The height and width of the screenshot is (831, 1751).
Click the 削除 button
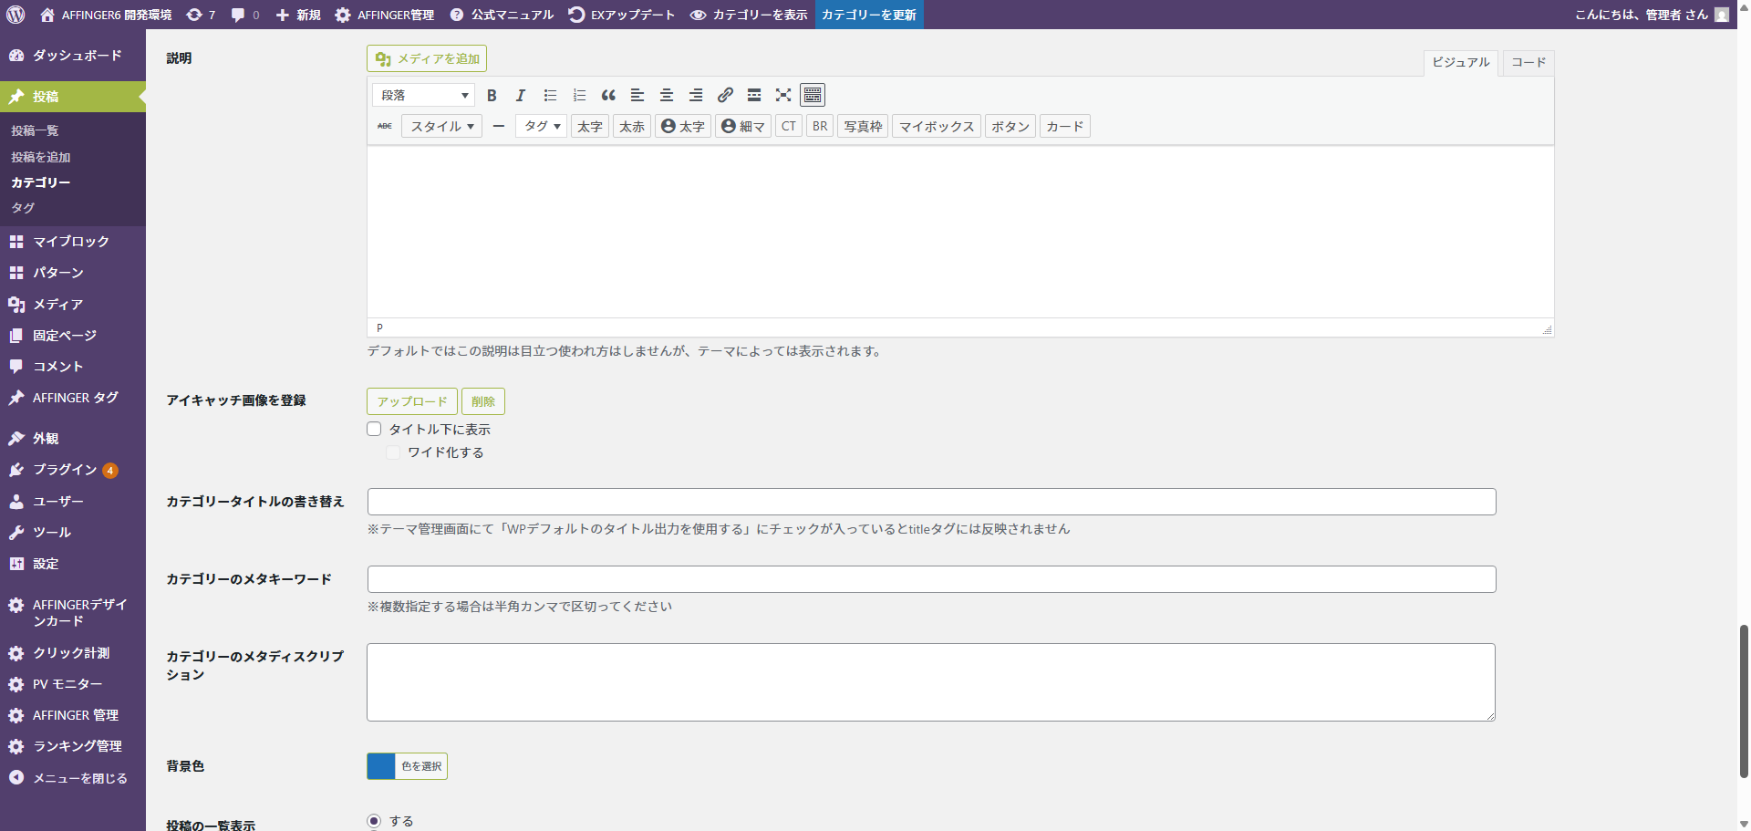coord(483,401)
